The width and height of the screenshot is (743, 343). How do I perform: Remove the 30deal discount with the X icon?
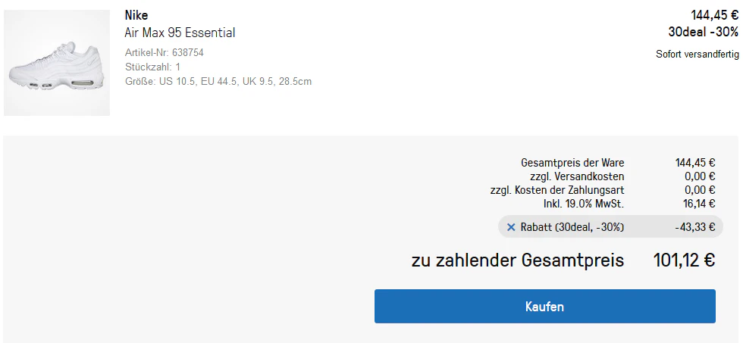(x=511, y=227)
